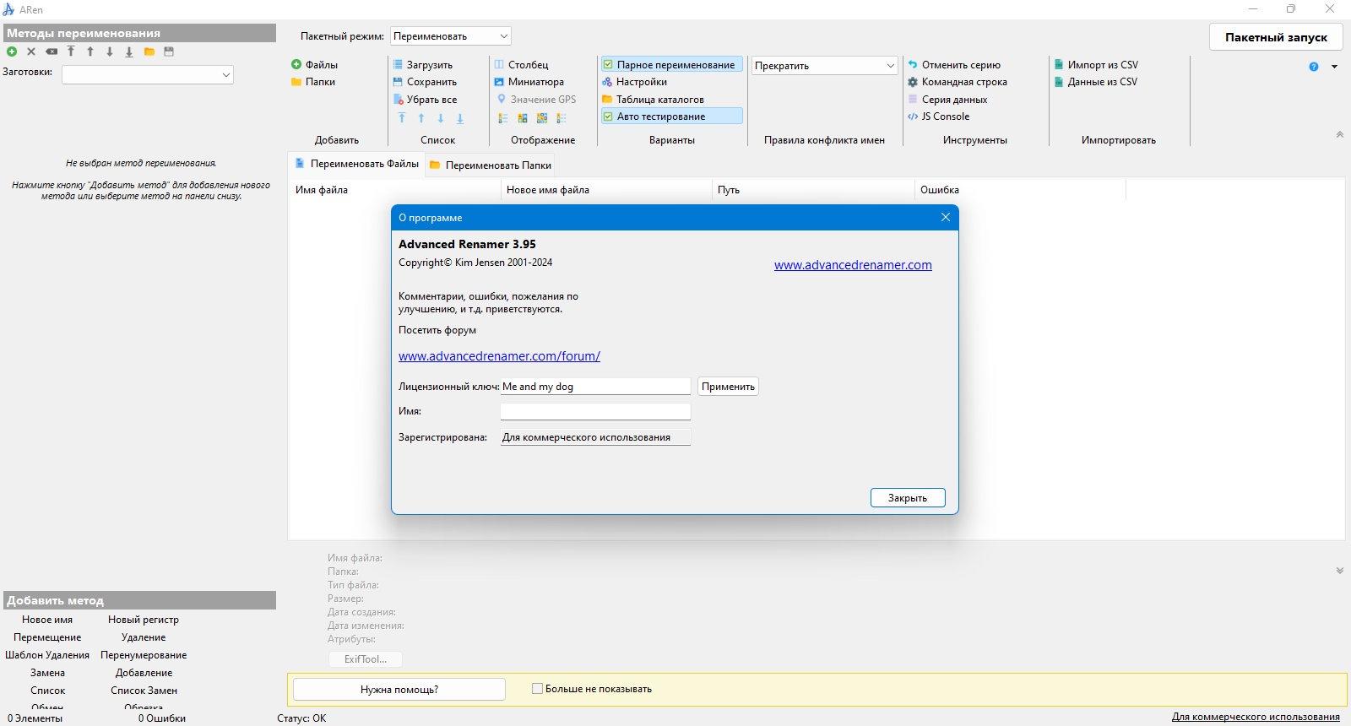
Task: Click the Новое имя файла column header
Action: (606, 190)
